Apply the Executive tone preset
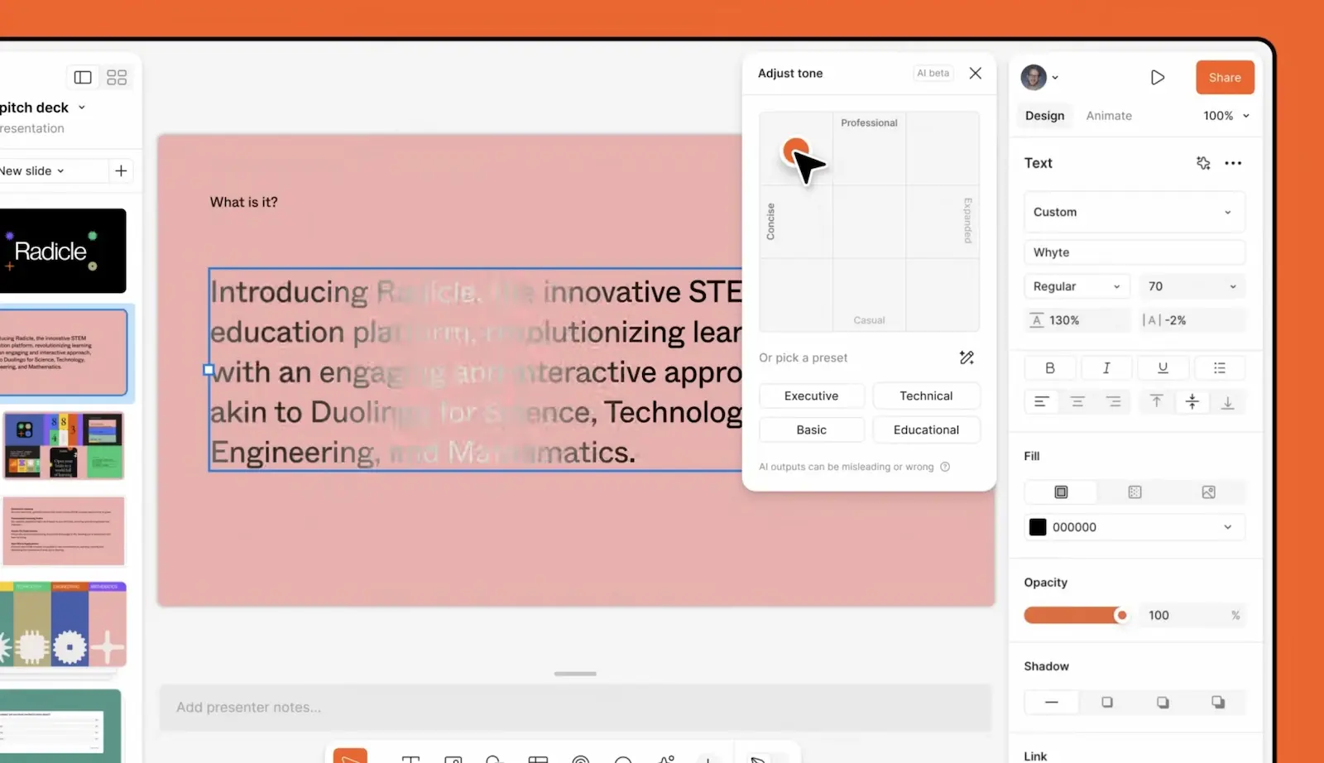 812,396
